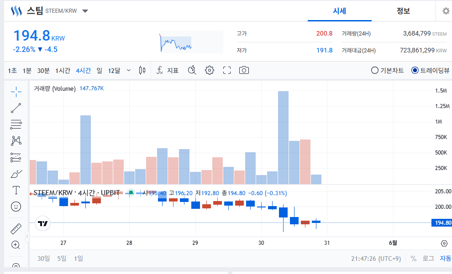Screen dimensions: 452x274
Task: Click the -2.26% change value
Action: 24,50
